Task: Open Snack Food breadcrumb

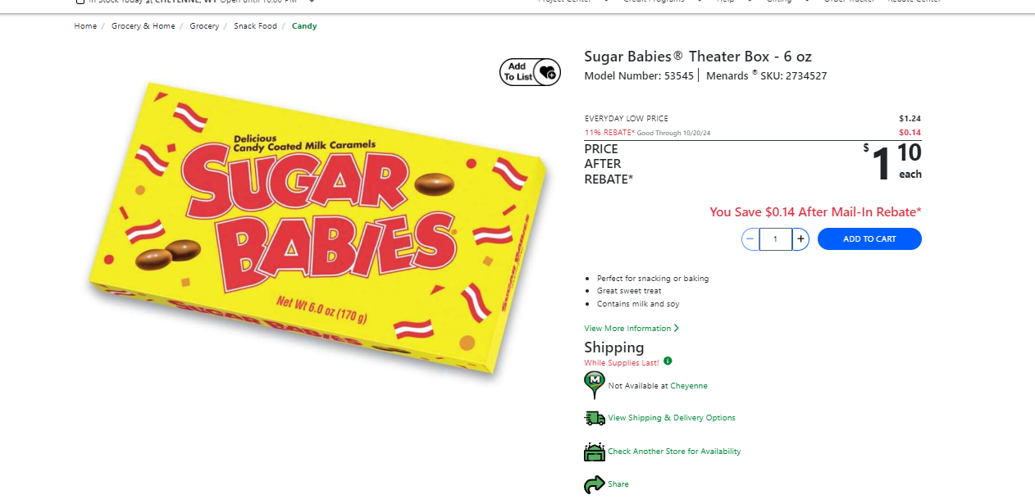Action: pyautogui.click(x=255, y=26)
